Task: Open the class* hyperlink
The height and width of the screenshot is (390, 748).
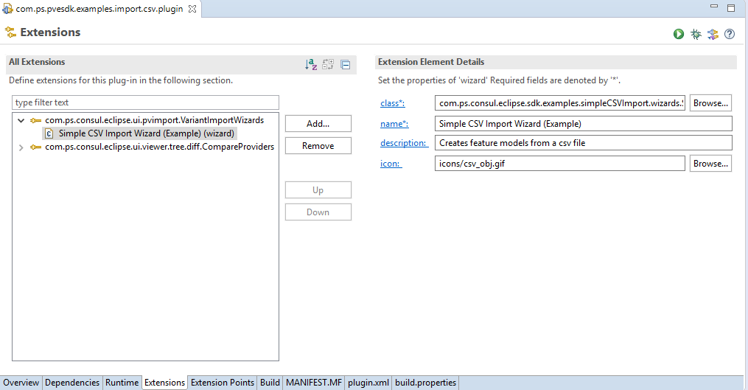Action: click(392, 103)
